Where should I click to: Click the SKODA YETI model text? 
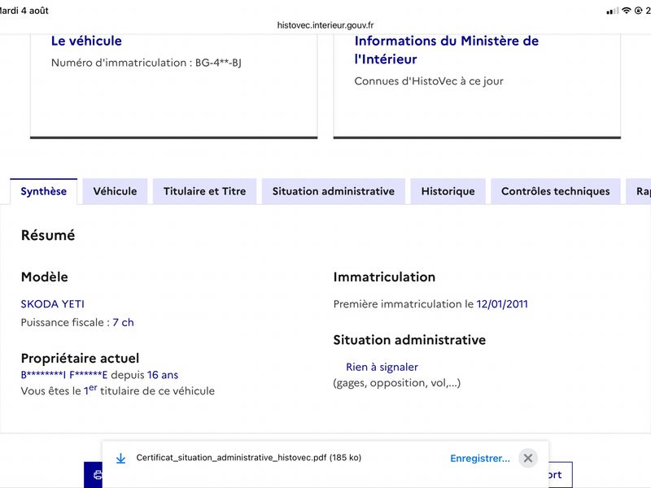coord(53,304)
